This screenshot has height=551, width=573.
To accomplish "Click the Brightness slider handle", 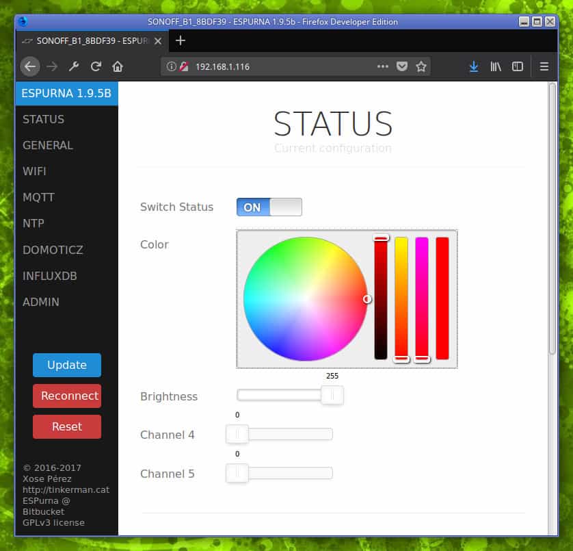I will [x=332, y=395].
